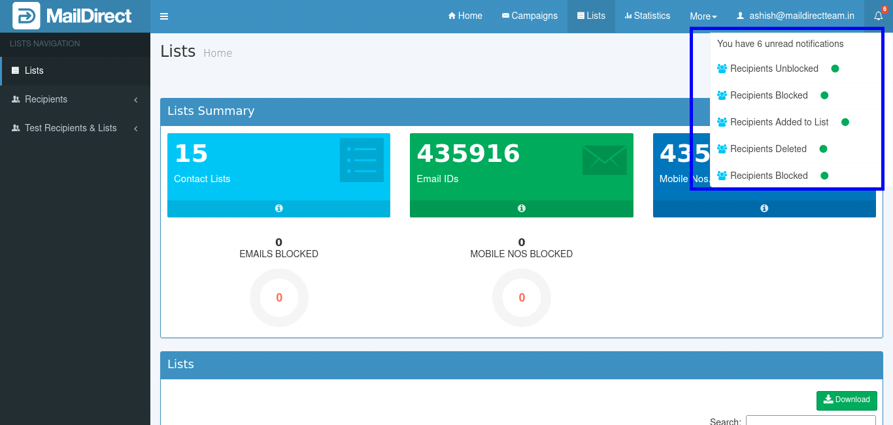
Task: Open the ashish@maildirectteam.in account menu
Action: coord(796,16)
